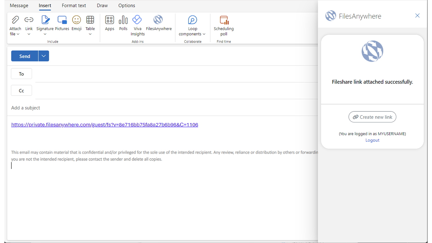Click the Loop components icon

point(193,20)
